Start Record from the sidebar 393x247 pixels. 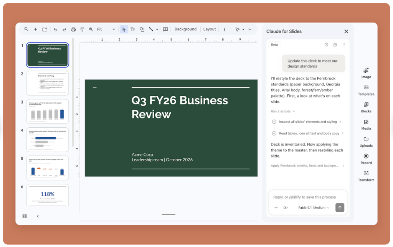(366, 159)
